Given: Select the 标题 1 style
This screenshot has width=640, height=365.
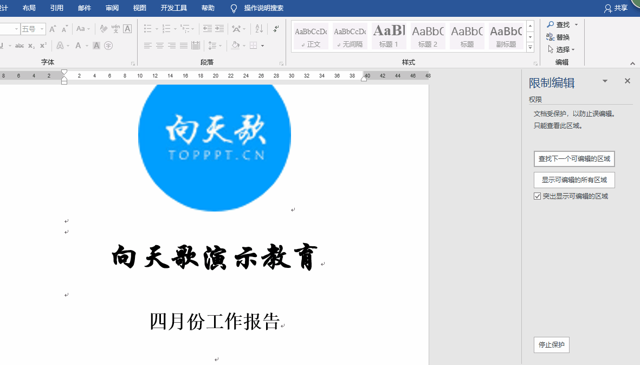Looking at the screenshot, I should point(389,36).
